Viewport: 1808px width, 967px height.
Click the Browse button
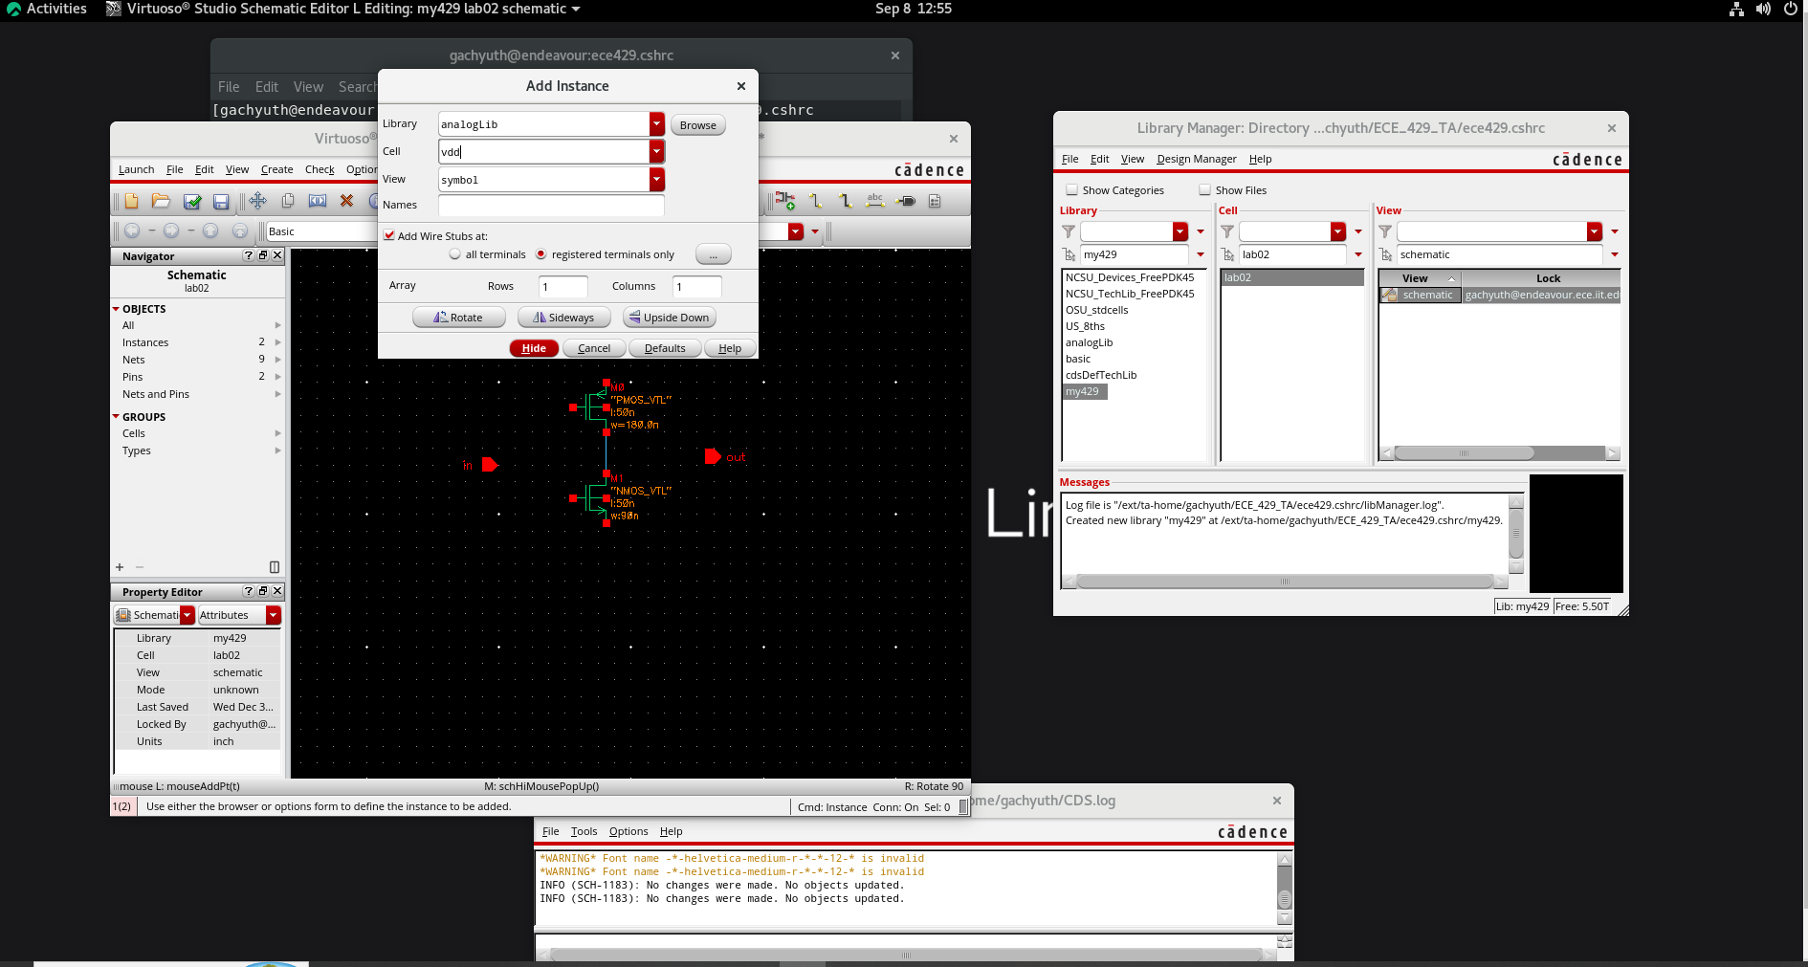tap(698, 125)
